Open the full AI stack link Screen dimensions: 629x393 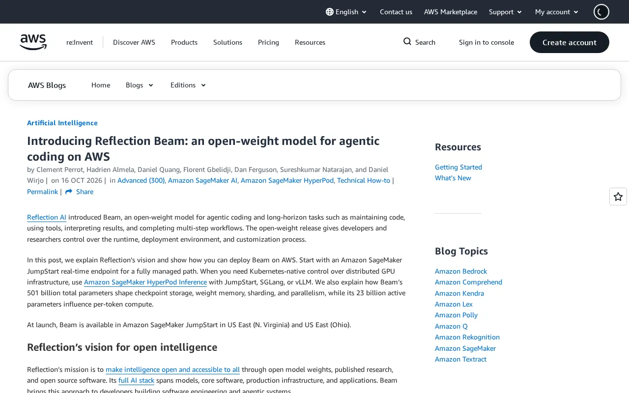[137, 380]
